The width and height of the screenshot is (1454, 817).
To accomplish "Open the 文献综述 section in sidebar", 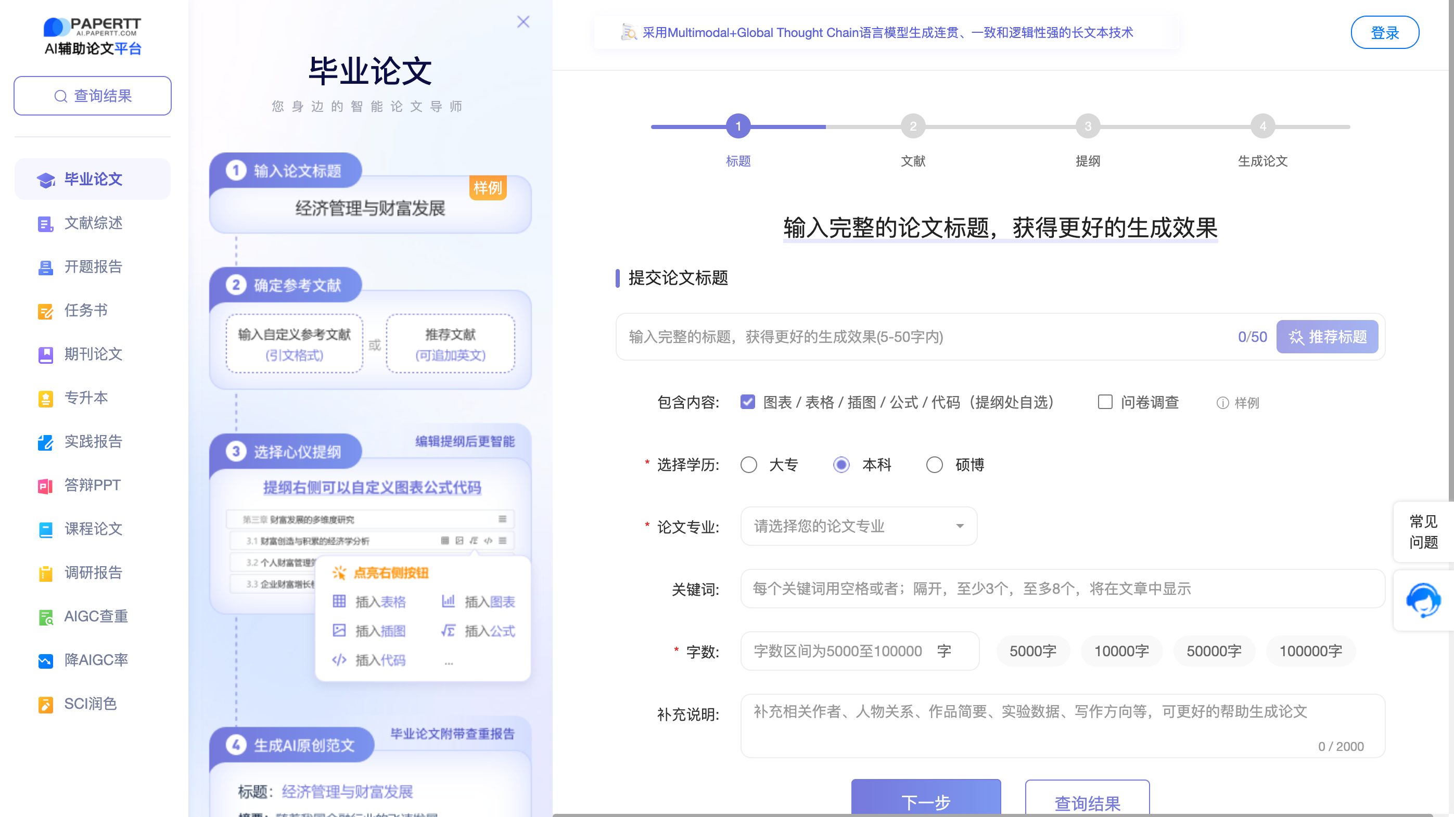I will click(x=92, y=223).
